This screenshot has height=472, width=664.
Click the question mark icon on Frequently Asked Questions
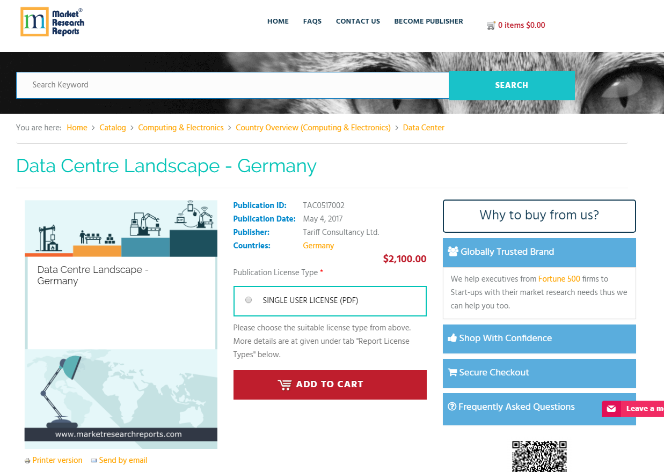click(453, 406)
